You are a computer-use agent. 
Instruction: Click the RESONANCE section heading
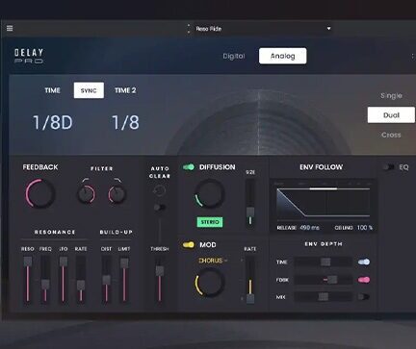[55, 232]
